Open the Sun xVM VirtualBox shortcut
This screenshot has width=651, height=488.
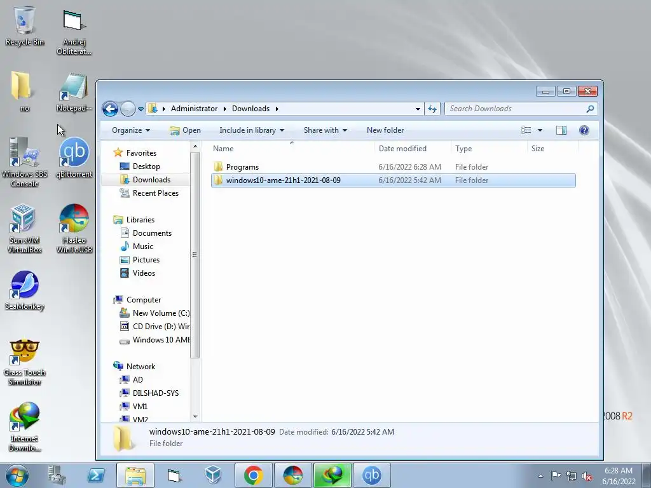pyautogui.click(x=25, y=228)
